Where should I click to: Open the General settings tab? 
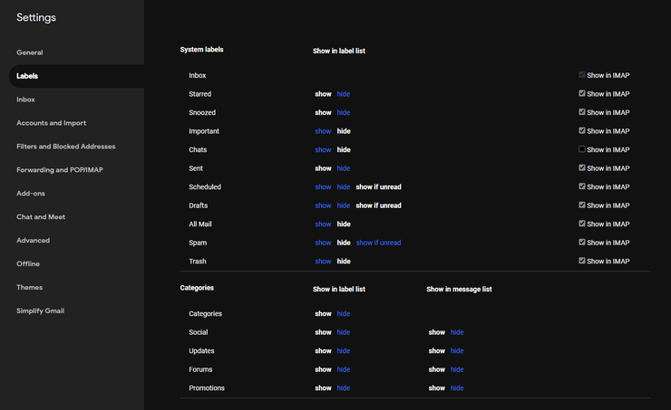click(x=30, y=52)
